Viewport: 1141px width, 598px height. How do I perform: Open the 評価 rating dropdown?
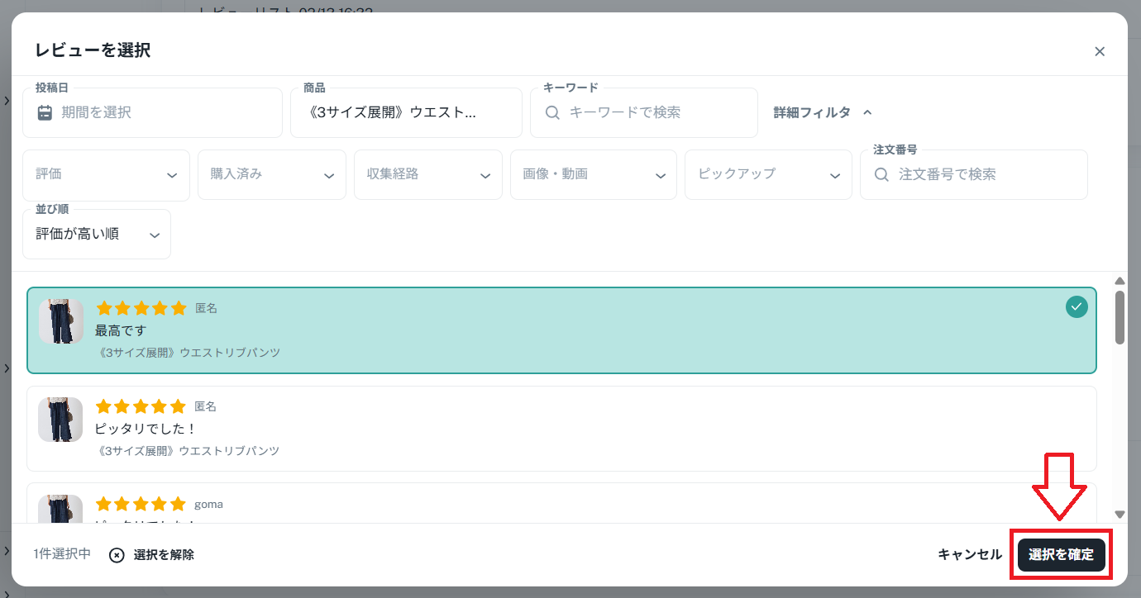(x=106, y=174)
